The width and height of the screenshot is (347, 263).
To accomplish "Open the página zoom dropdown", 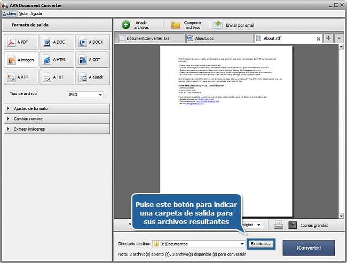I will (x=258, y=225).
